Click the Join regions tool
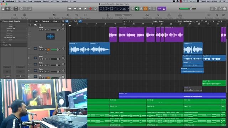 point(77,16)
